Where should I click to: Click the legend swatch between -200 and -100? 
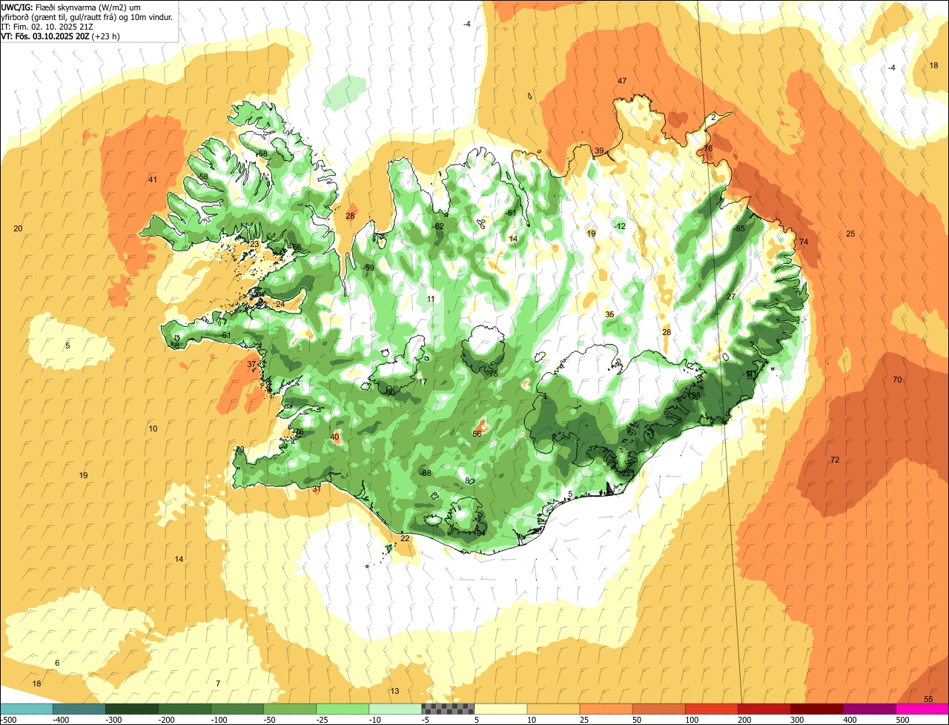point(184,709)
